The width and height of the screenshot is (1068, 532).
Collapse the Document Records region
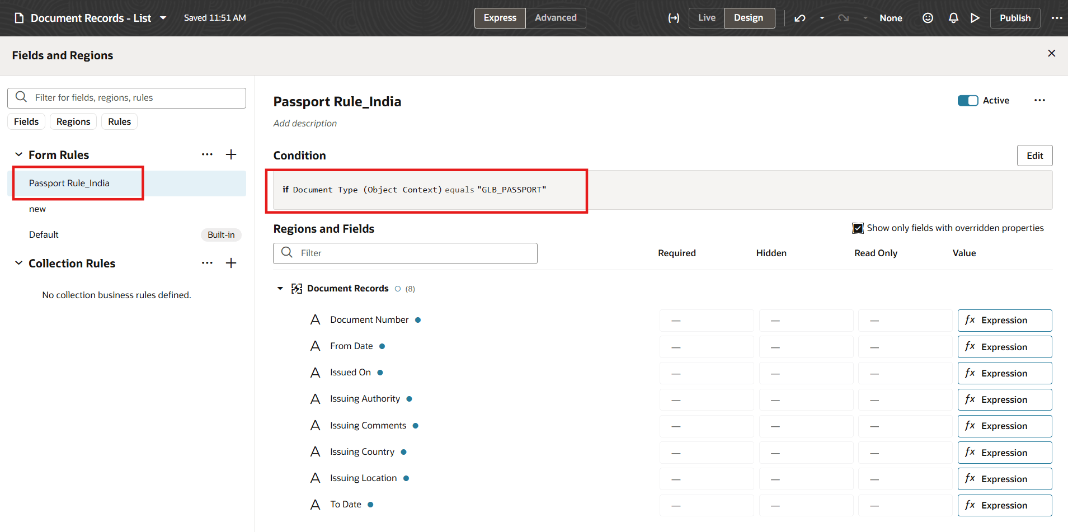point(280,289)
